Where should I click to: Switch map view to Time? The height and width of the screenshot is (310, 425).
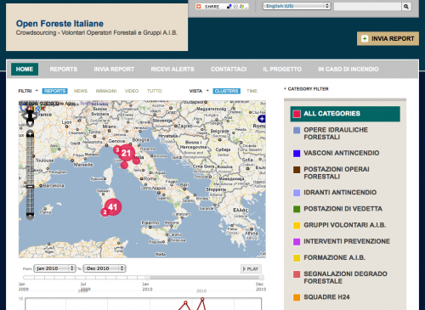(x=252, y=91)
